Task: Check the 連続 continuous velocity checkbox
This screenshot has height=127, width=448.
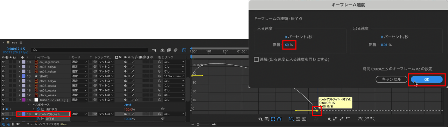Action: pyautogui.click(x=256, y=59)
